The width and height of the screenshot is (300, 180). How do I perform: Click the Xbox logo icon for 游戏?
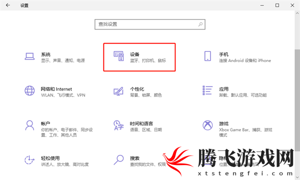[207, 125]
